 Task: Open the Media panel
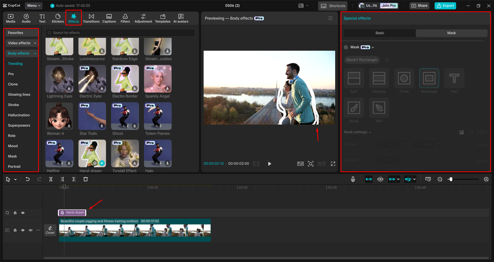pyautogui.click(x=11, y=18)
